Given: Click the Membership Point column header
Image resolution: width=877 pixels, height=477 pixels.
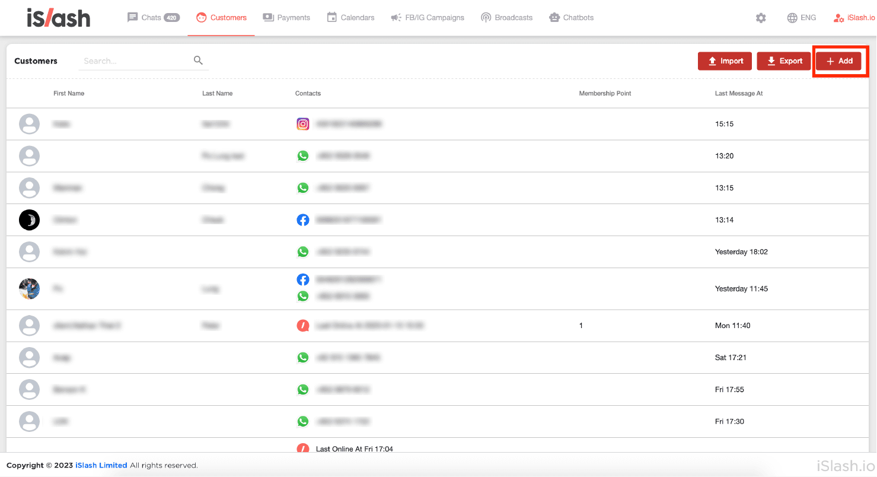Looking at the screenshot, I should 605,93.
